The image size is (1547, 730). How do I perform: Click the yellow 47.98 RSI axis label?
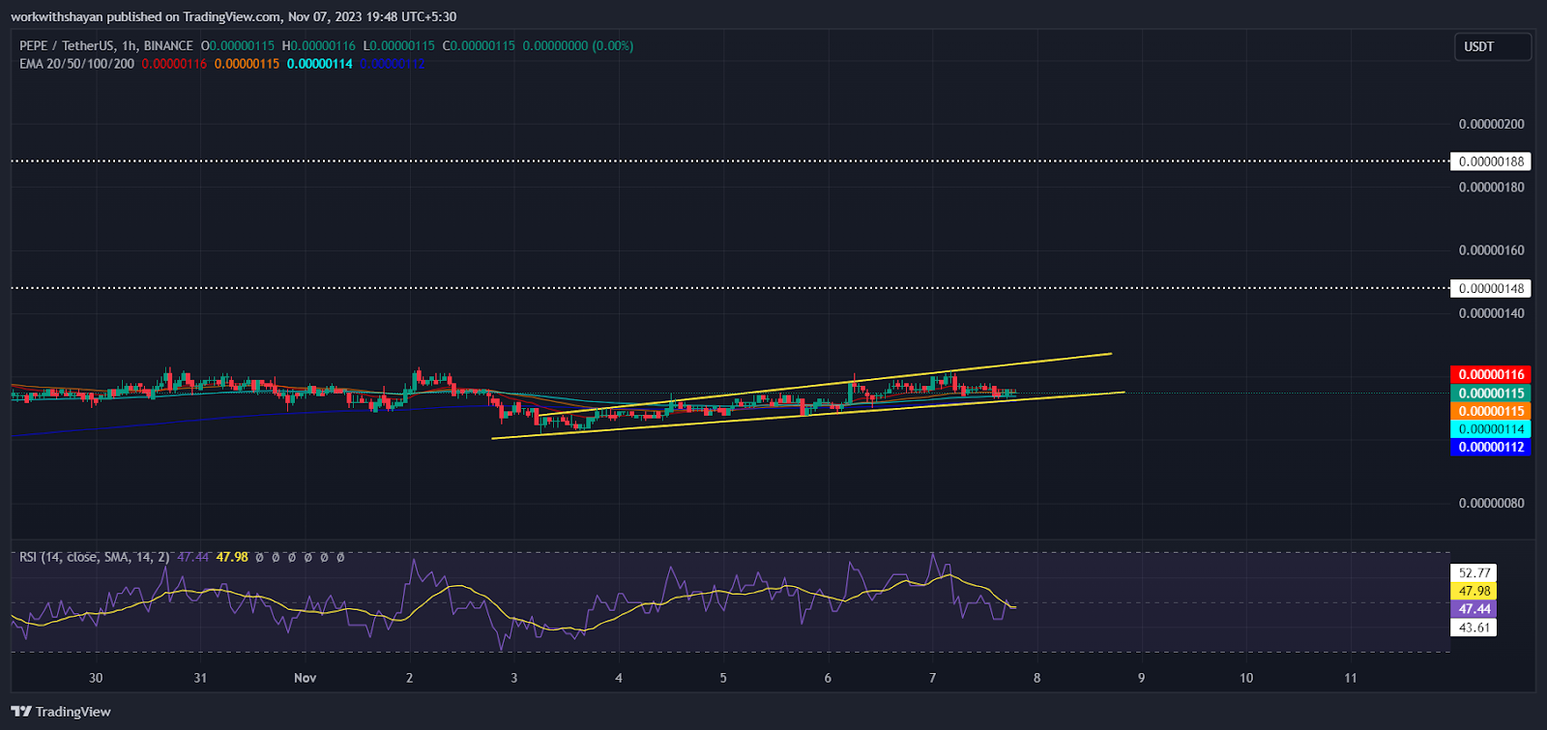[1474, 591]
